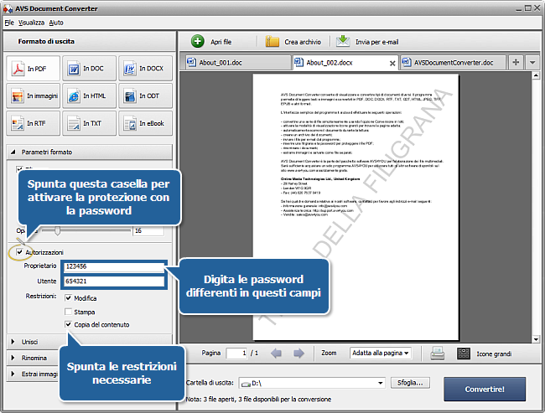545x413 pixels.
Task: Click the opacity slider handle
Action: [x=58, y=230]
